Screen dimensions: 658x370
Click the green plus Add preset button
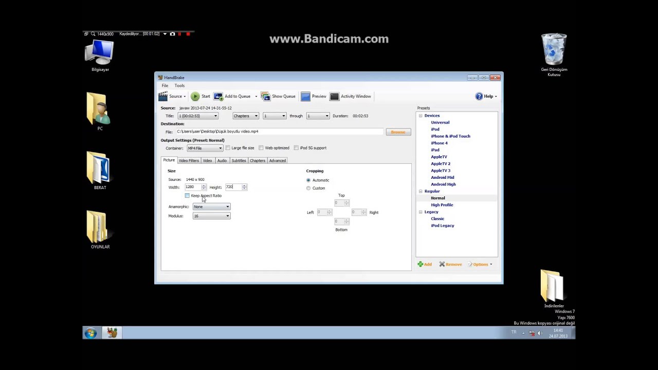click(425, 264)
